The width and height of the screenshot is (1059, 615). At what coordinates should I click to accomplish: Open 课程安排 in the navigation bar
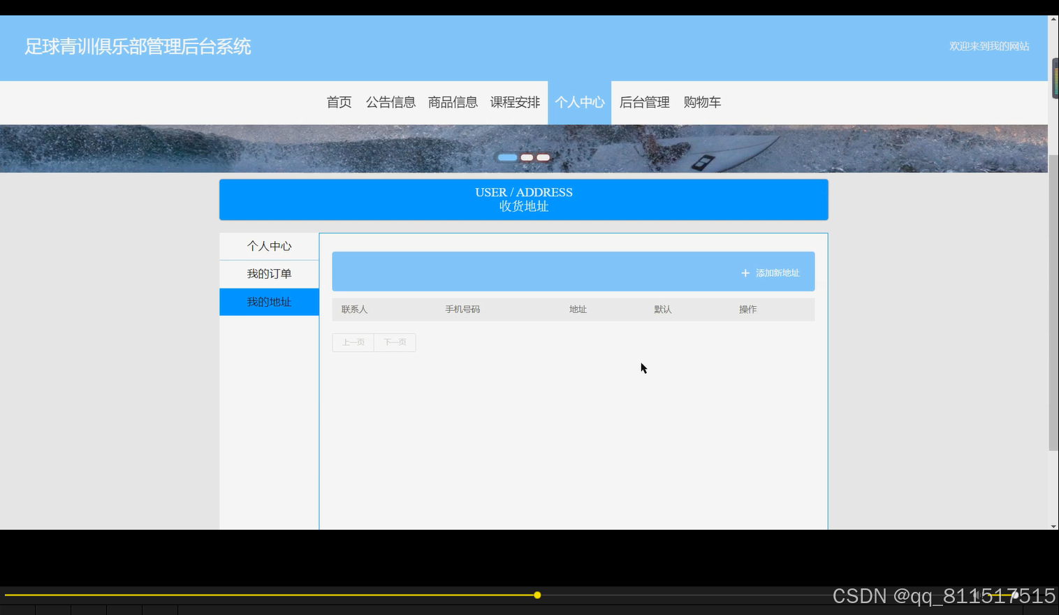(x=516, y=102)
